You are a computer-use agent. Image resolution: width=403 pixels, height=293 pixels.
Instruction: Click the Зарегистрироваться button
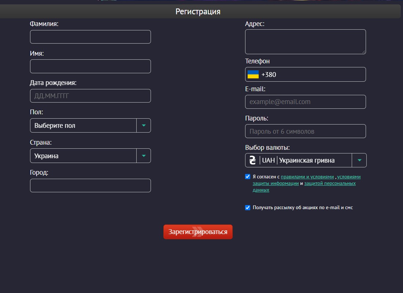tap(198, 232)
